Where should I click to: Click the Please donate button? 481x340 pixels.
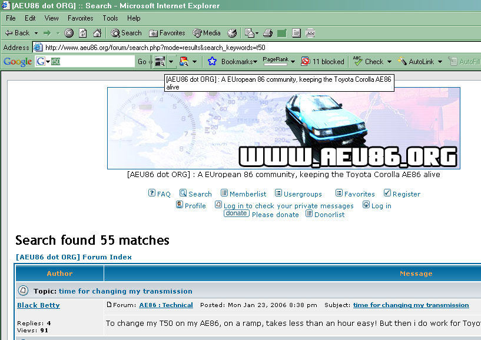[236, 214]
